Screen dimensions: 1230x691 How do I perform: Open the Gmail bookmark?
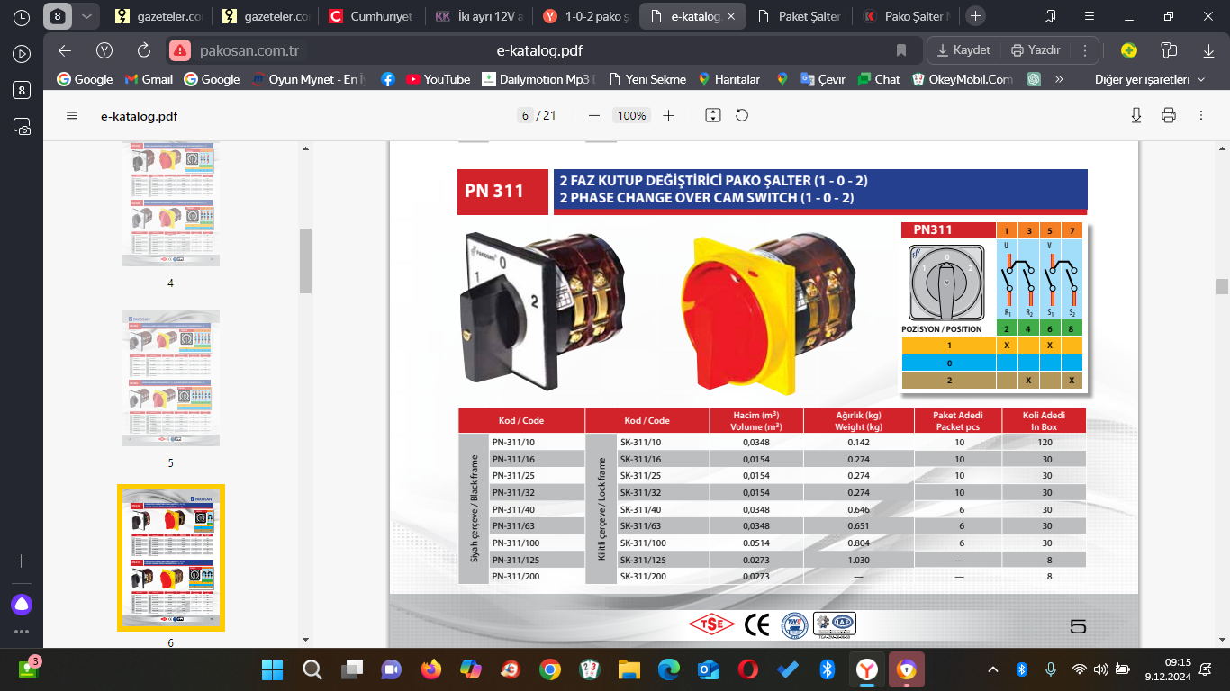[149, 79]
